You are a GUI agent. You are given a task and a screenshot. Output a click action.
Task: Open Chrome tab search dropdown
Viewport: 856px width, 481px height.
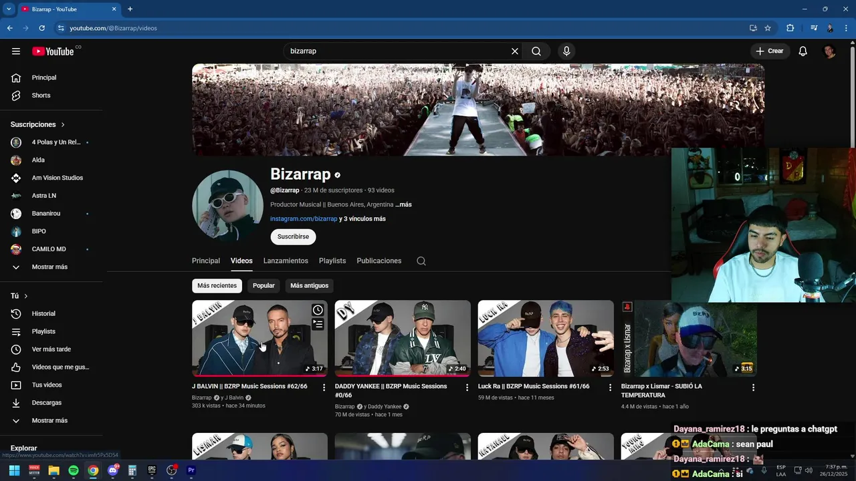point(9,9)
